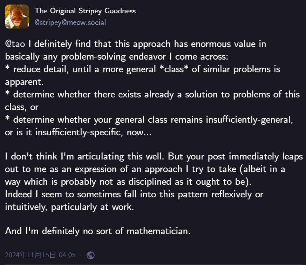Click the text "insufficiently-specific, now..."

tap(93, 132)
